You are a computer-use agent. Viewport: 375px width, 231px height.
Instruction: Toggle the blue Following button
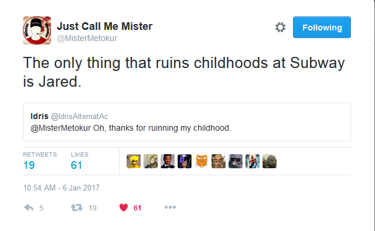(322, 28)
